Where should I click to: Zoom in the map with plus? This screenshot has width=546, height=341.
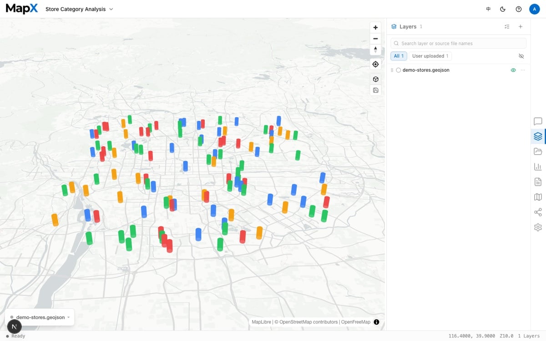click(375, 27)
